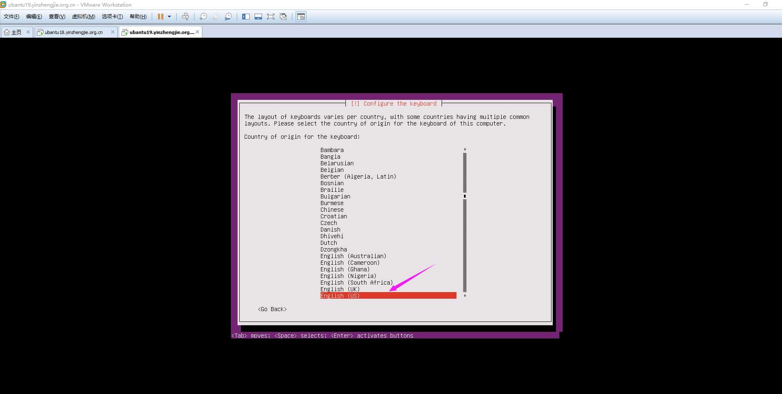
Task: Open the 查看(V) menu
Action: 57,17
